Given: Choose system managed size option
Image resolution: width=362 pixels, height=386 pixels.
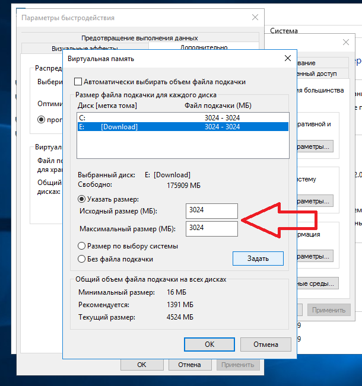Looking at the screenshot, I should [x=81, y=246].
